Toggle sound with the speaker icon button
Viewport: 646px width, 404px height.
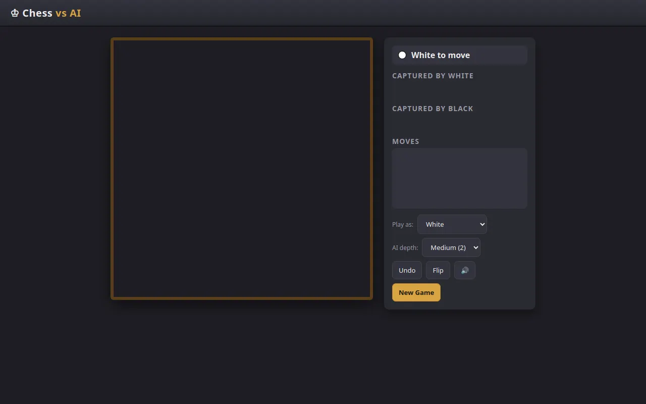click(x=464, y=270)
